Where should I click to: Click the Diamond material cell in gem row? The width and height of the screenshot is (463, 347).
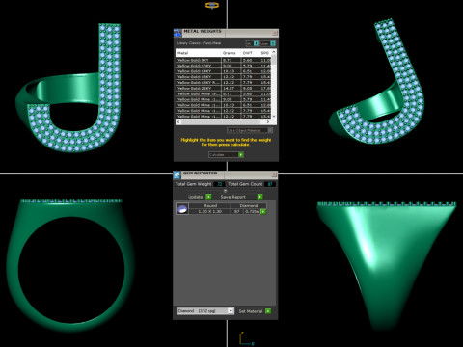249,205
